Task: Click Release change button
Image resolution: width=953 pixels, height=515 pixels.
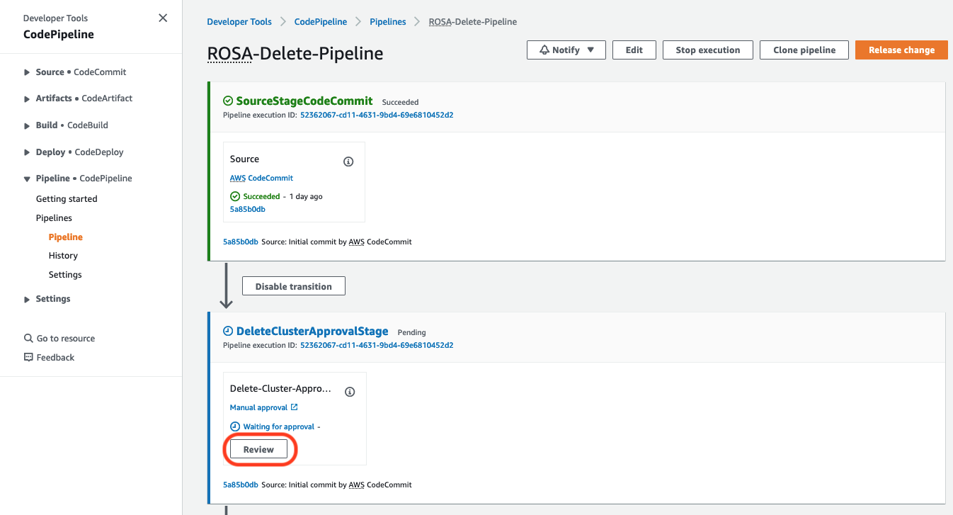Action: (901, 50)
